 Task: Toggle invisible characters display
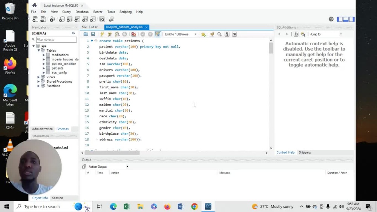(x=227, y=34)
